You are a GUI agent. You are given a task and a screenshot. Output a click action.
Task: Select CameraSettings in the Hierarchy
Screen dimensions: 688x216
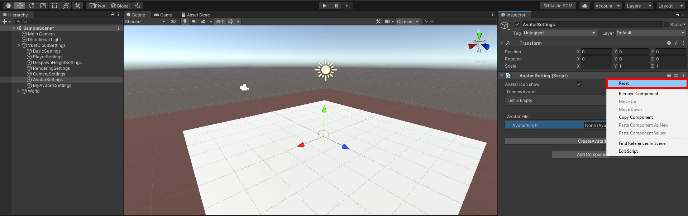(x=49, y=74)
